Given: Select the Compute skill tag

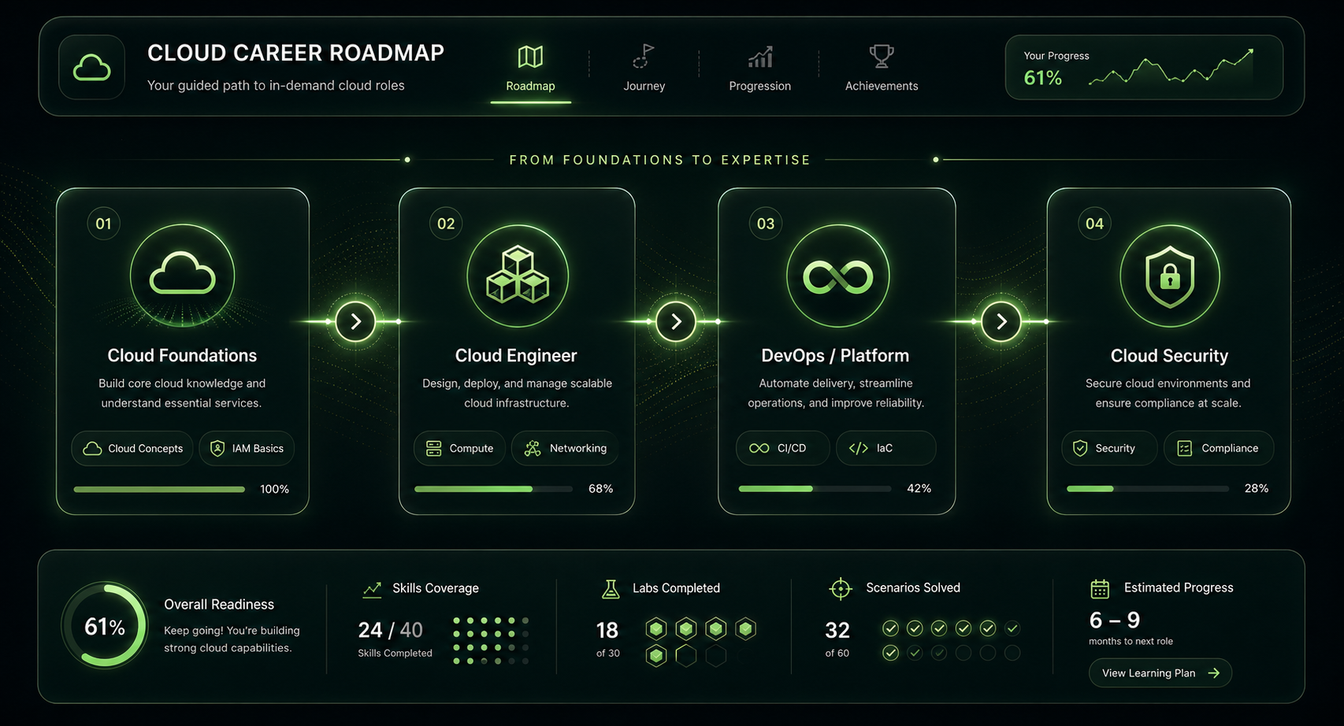Looking at the screenshot, I should coord(459,448).
